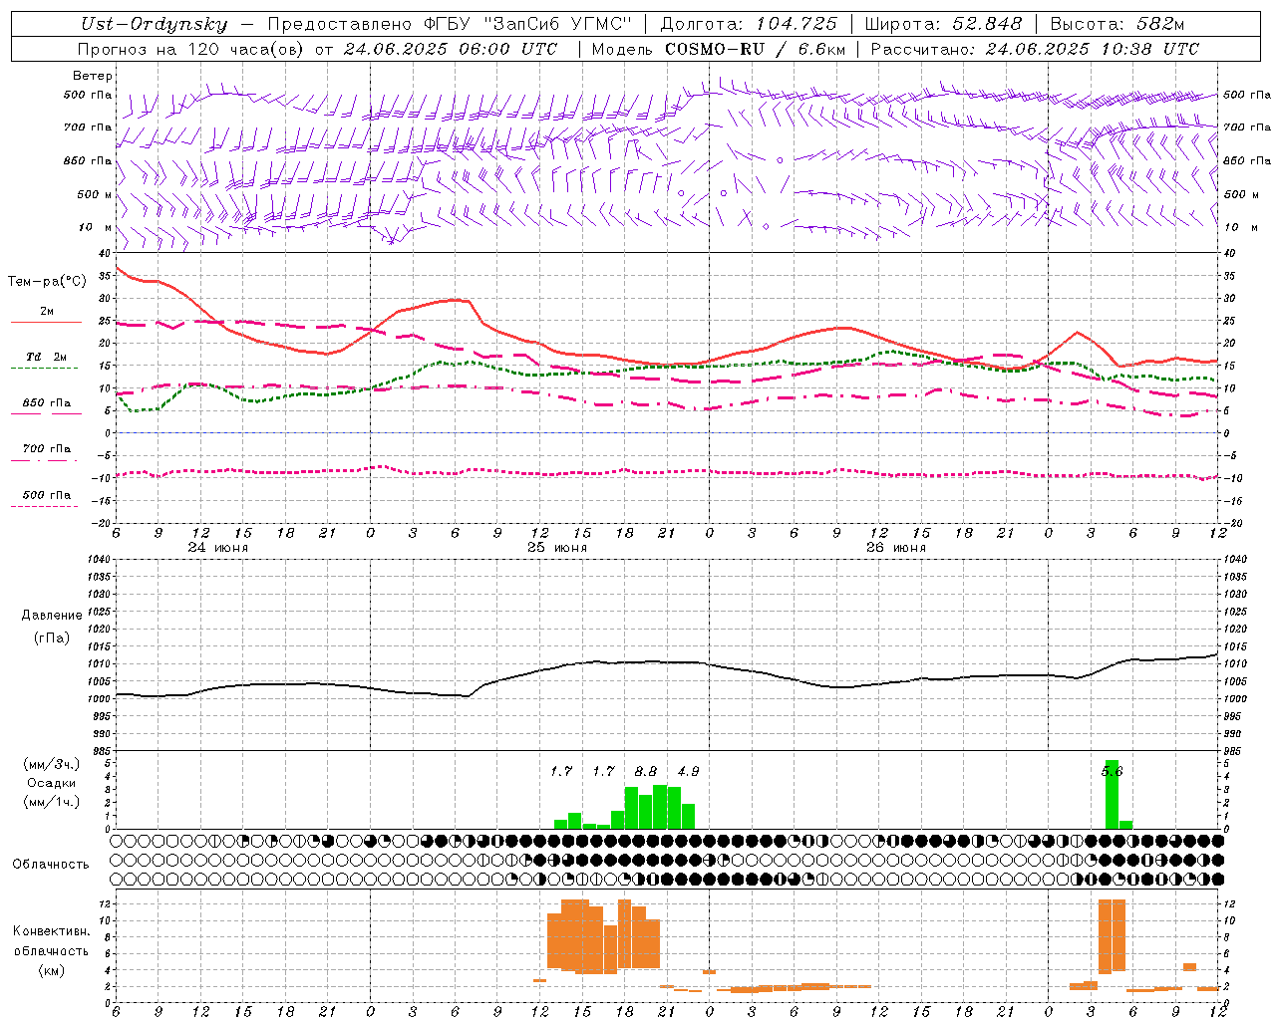
Task: Click the Давление panel label
Action: tap(52, 616)
